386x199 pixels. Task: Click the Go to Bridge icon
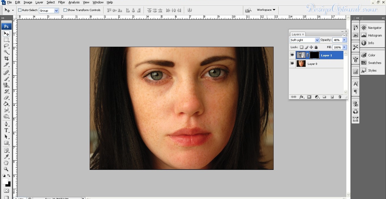click(x=248, y=10)
